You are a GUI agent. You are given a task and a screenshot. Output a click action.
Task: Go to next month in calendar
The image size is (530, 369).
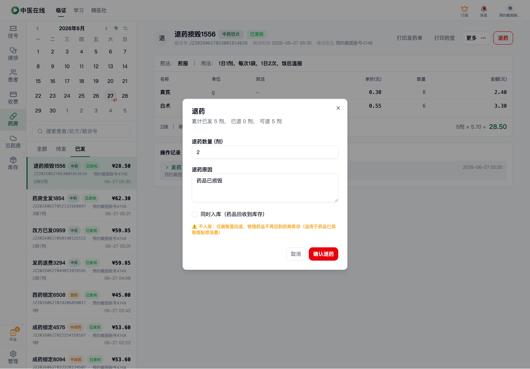pos(106,28)
